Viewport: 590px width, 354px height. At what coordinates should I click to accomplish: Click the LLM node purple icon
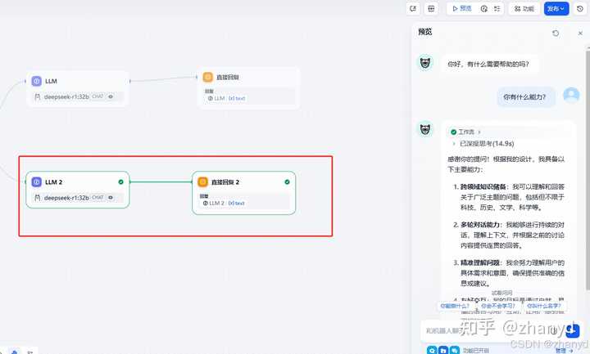tap(37, 81)
